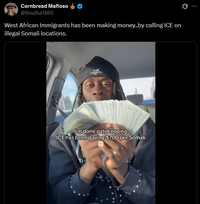Open the Grok explain-post icon
The width and height of the screenshot is (200, 204).
[x=185, y=6]
